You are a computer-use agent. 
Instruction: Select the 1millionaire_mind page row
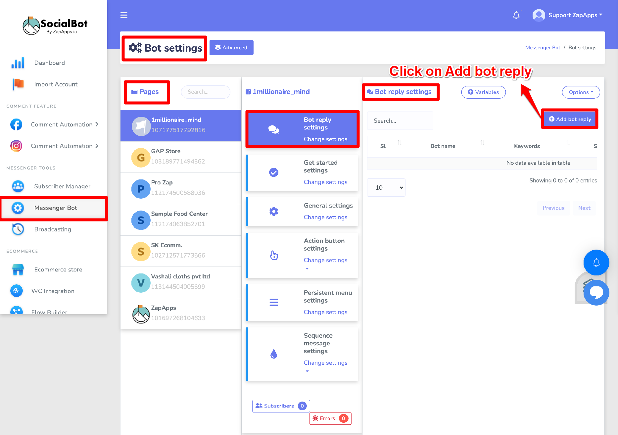[181, 125]
